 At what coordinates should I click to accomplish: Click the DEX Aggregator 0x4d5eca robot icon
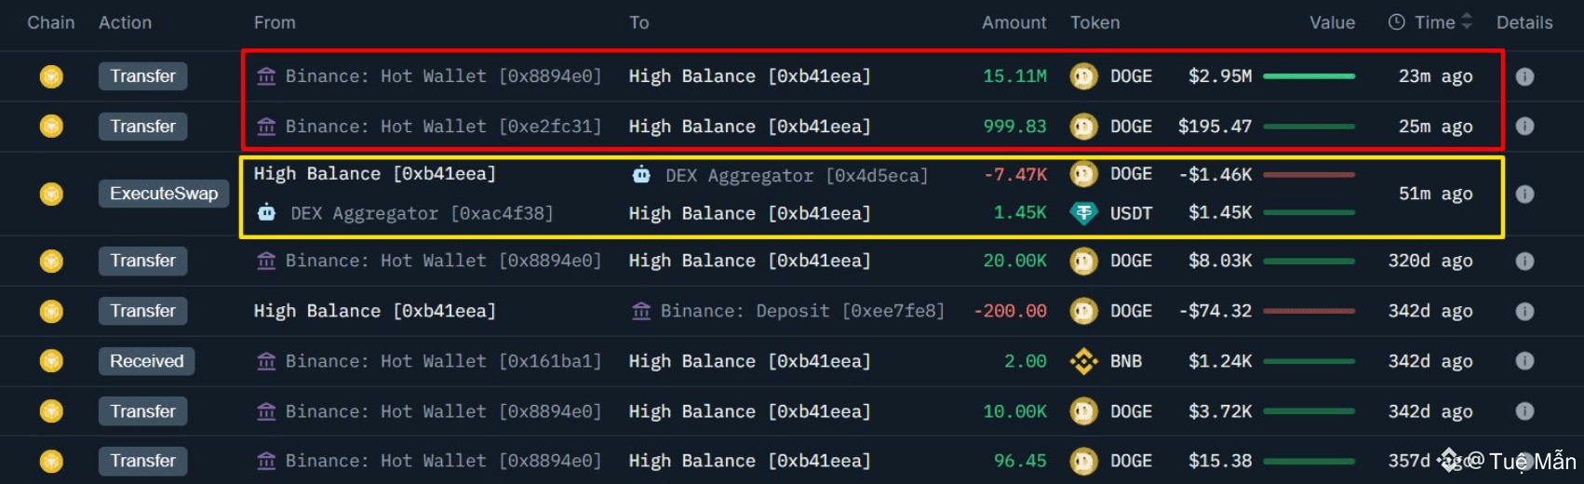click(x=641, y=174)
